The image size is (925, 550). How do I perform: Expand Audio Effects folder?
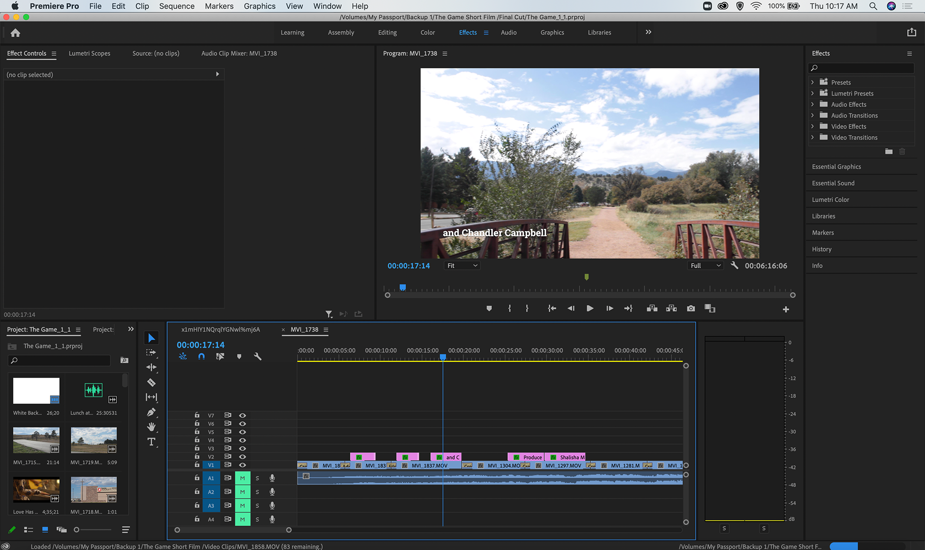point(812,104)
